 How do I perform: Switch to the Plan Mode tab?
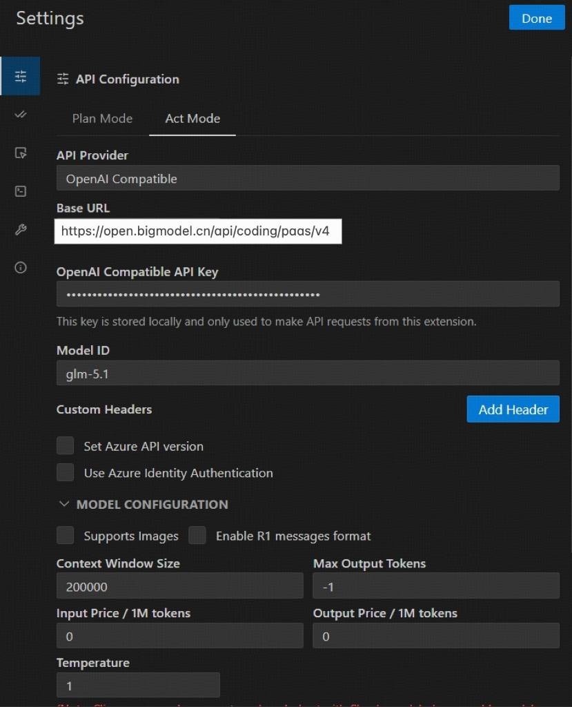click(x=102, y=119)
